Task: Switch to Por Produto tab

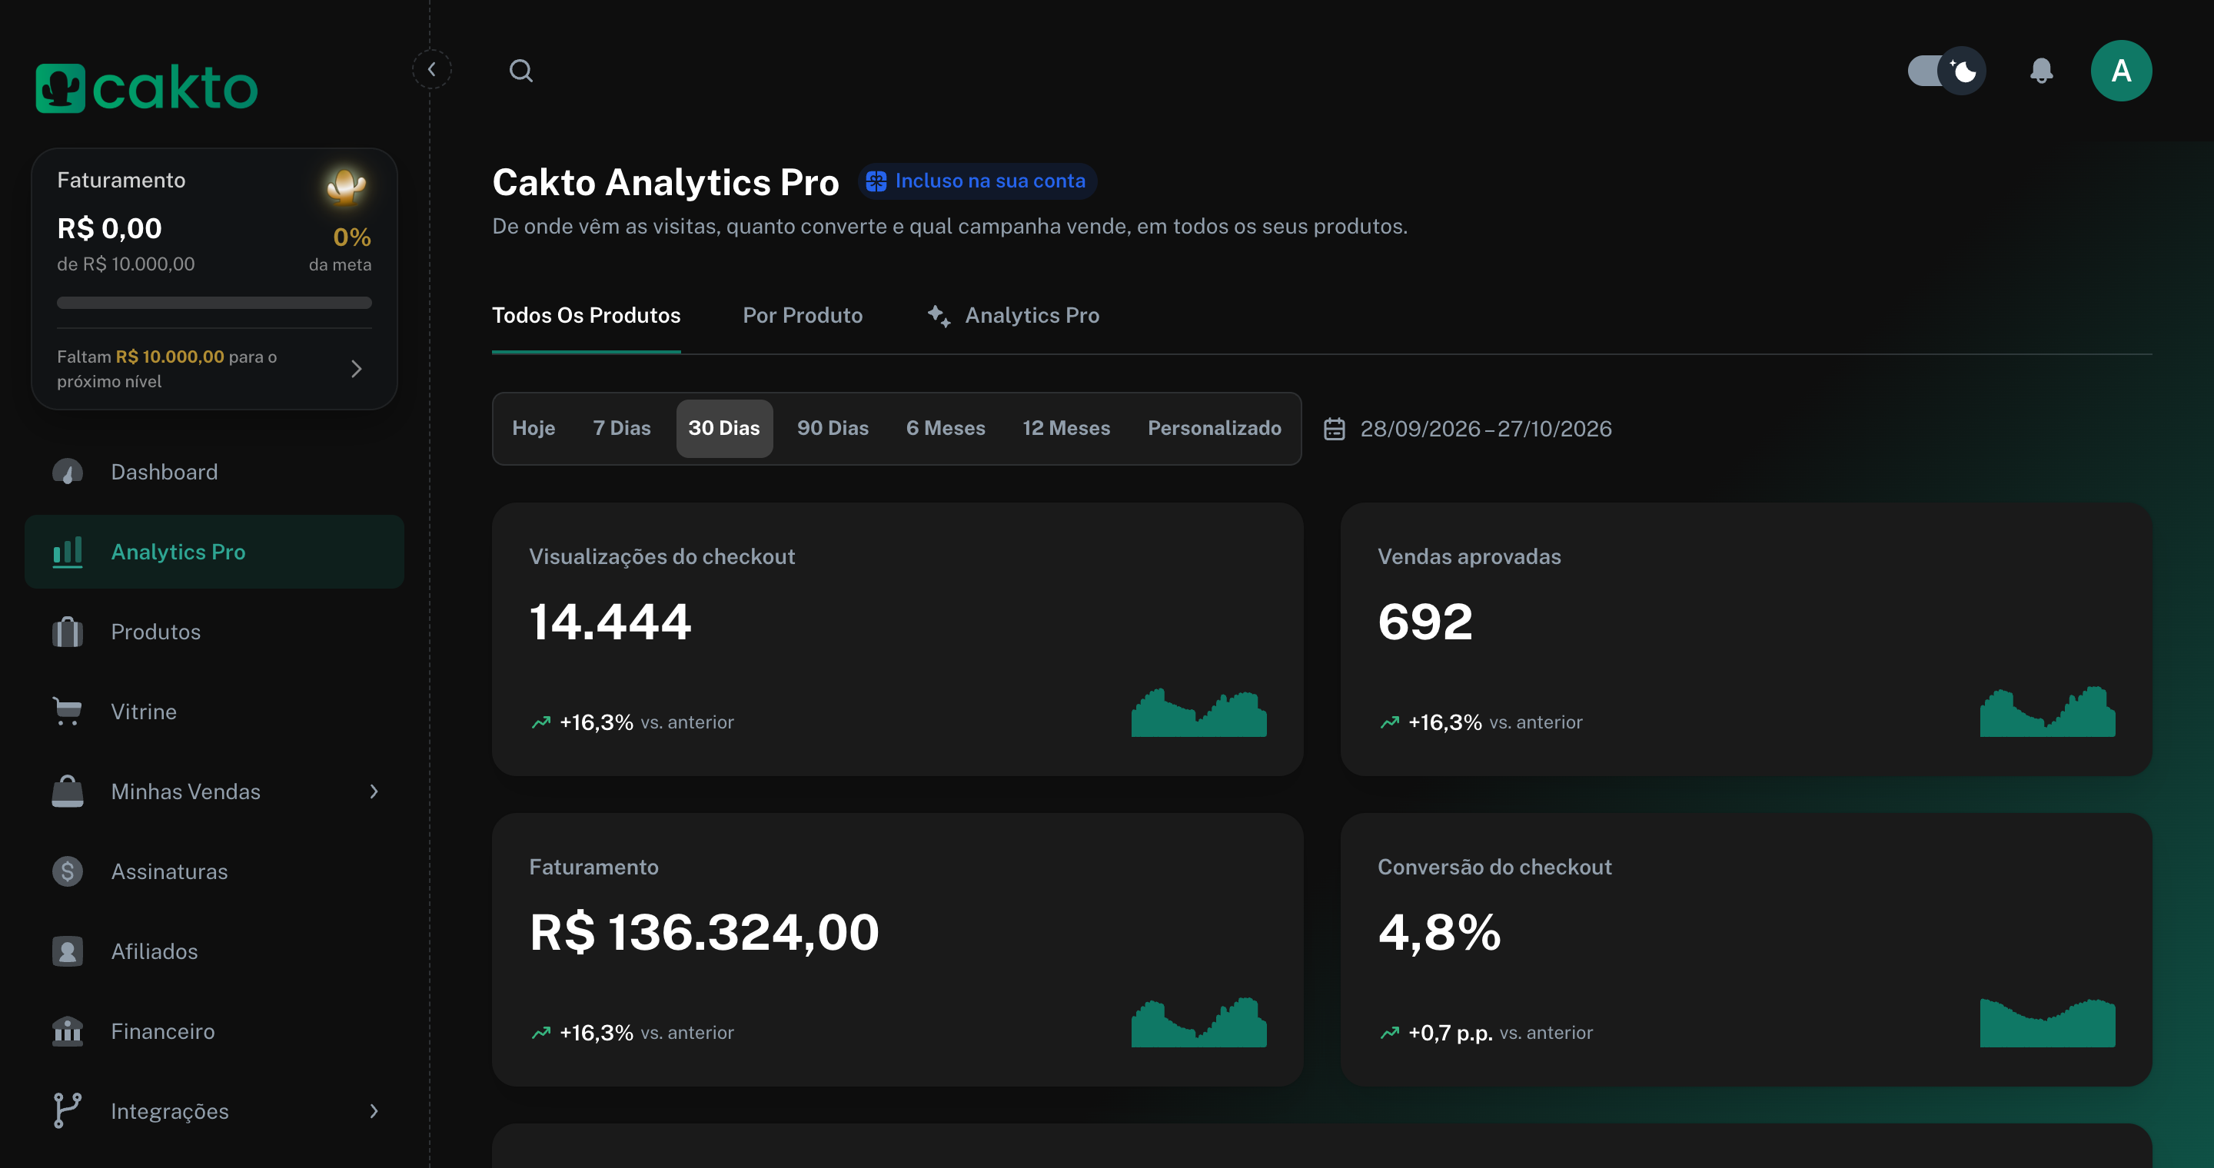Action: [803, 316]
